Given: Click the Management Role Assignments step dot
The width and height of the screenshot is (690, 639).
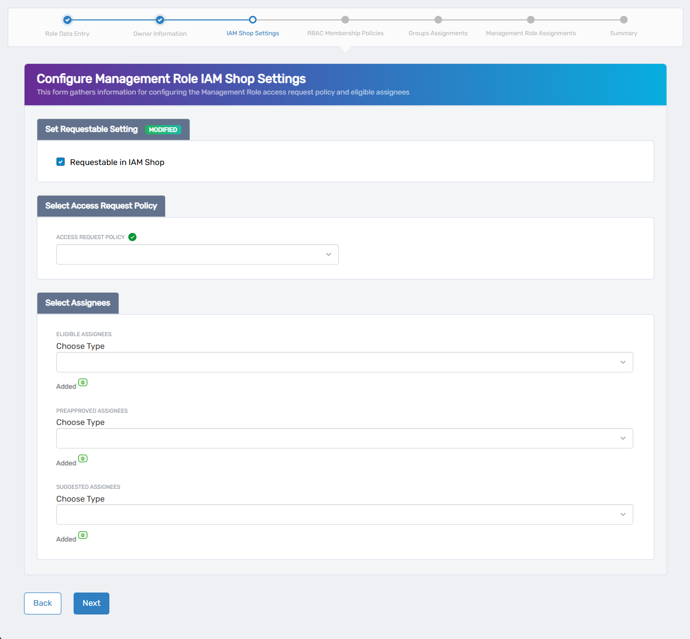Looking at the screenshot, I should (x=531, y=20).
